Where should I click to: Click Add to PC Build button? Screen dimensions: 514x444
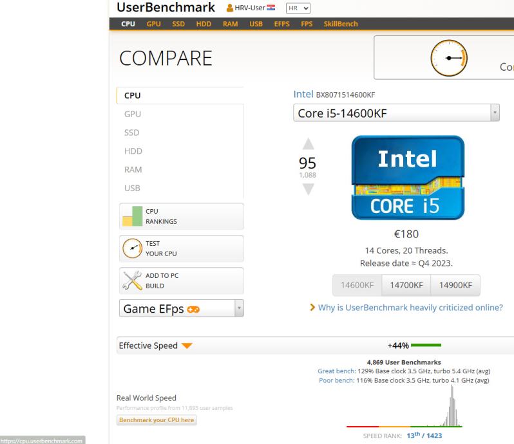click(x=181, y=281)
